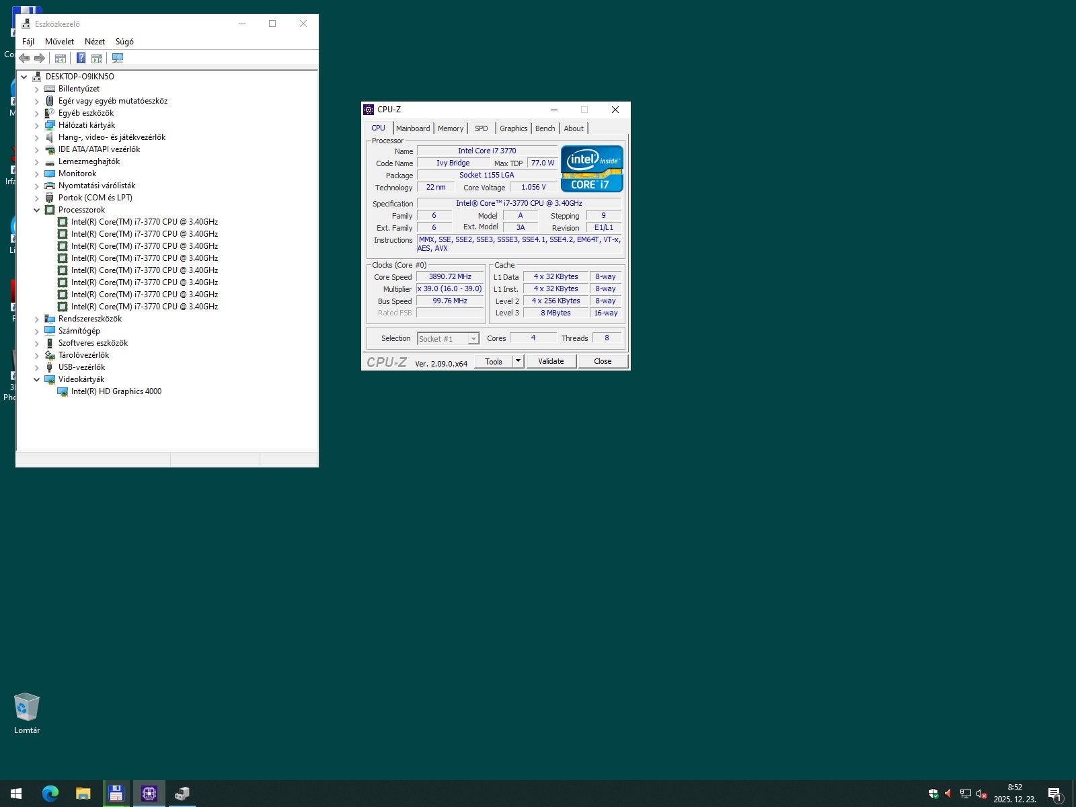Open the Windows Start menu
The width and height of the screenshot is (1076, 807).
pos(16,794)
